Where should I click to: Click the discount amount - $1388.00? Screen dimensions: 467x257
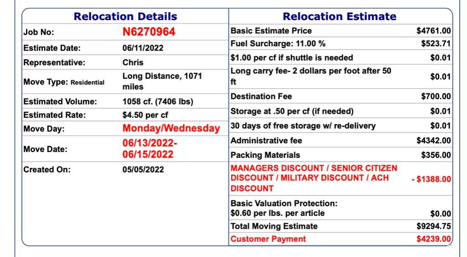(x=431, y=179)
